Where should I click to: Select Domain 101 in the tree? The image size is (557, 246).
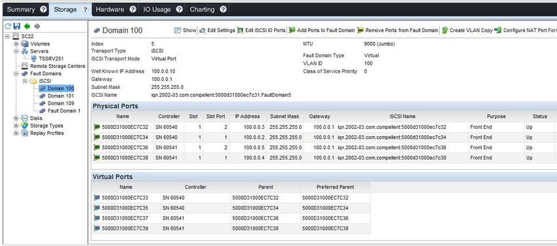point(61,96)
